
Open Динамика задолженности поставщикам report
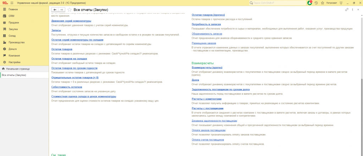tap(214, 121)
